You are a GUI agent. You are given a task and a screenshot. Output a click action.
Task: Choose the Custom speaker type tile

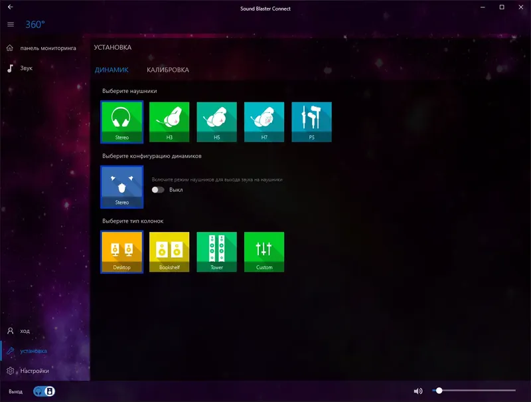[265, 251]
